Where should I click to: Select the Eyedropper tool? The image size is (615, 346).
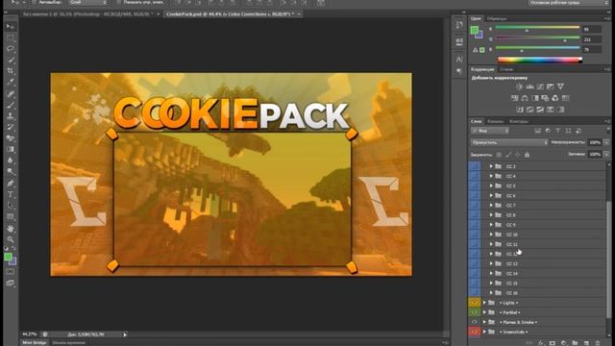[11, 82]
